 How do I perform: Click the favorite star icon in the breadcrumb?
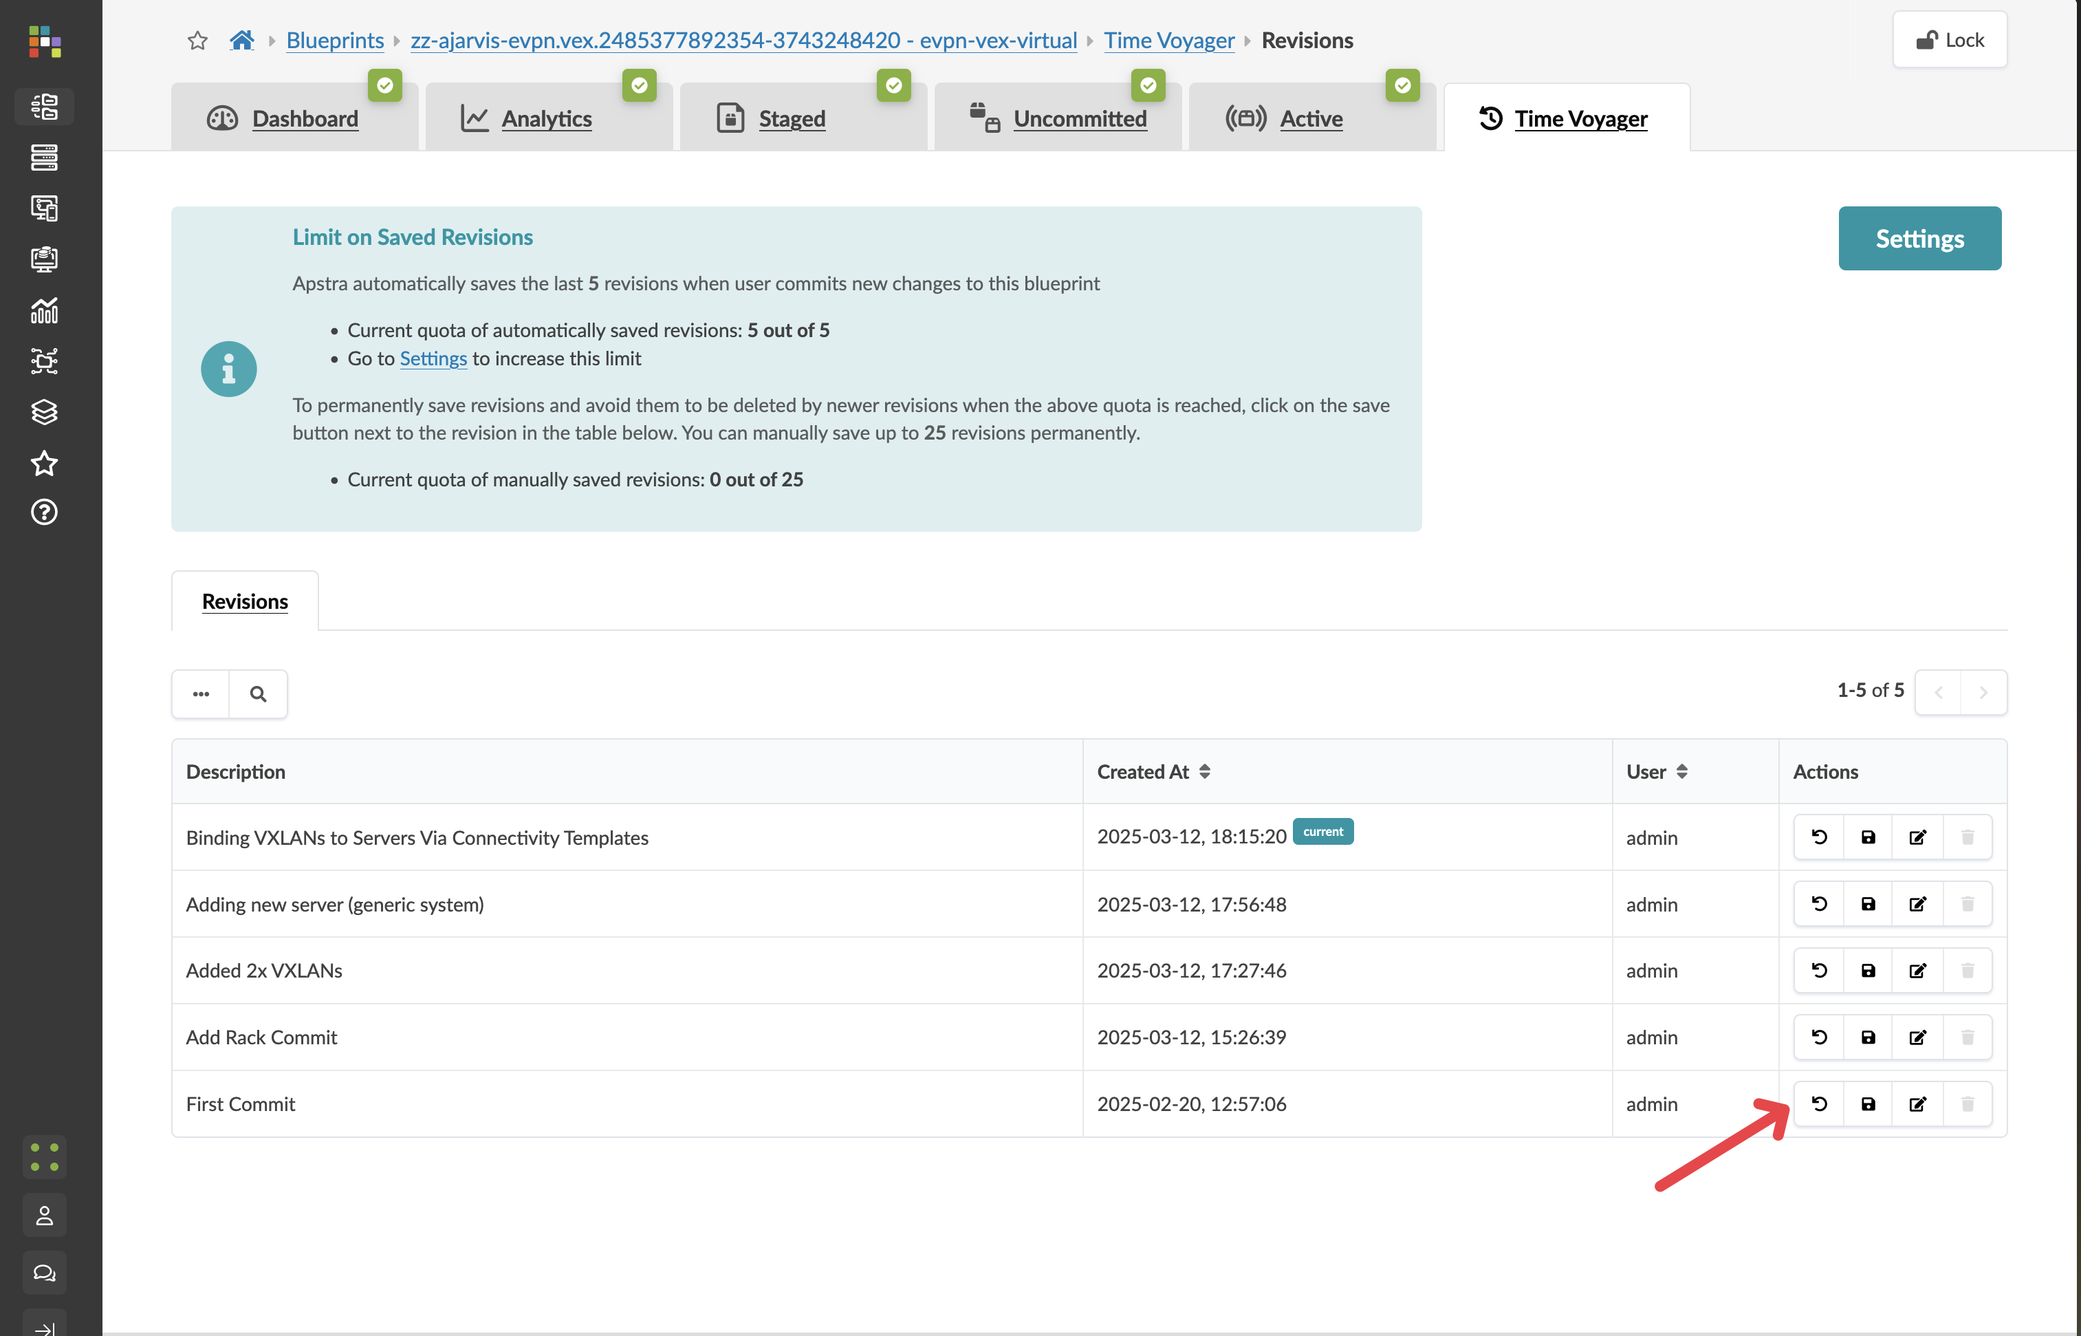pyautogui.click(x=197, y=41)
